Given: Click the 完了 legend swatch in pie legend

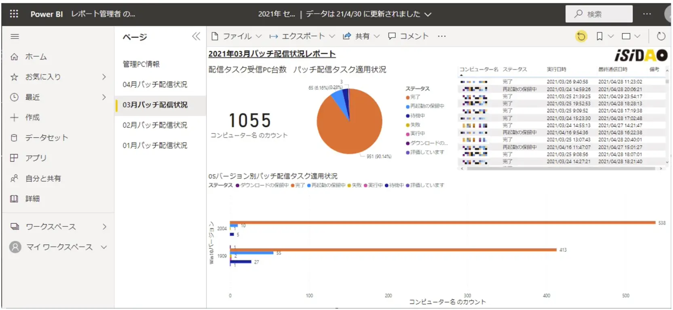Looking at the screenshot, I should click(x=407, y=97).
